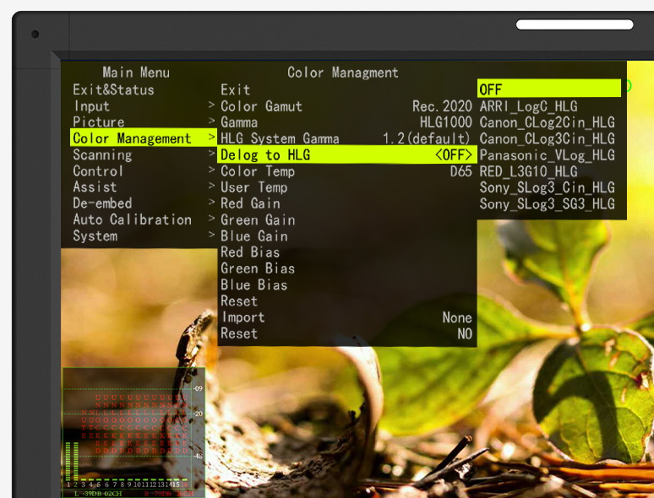Select the Red Bias row
Screen dimensions: 654x498
[346, 252]
